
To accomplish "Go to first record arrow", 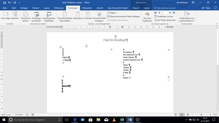I will [x=155, y=13].
